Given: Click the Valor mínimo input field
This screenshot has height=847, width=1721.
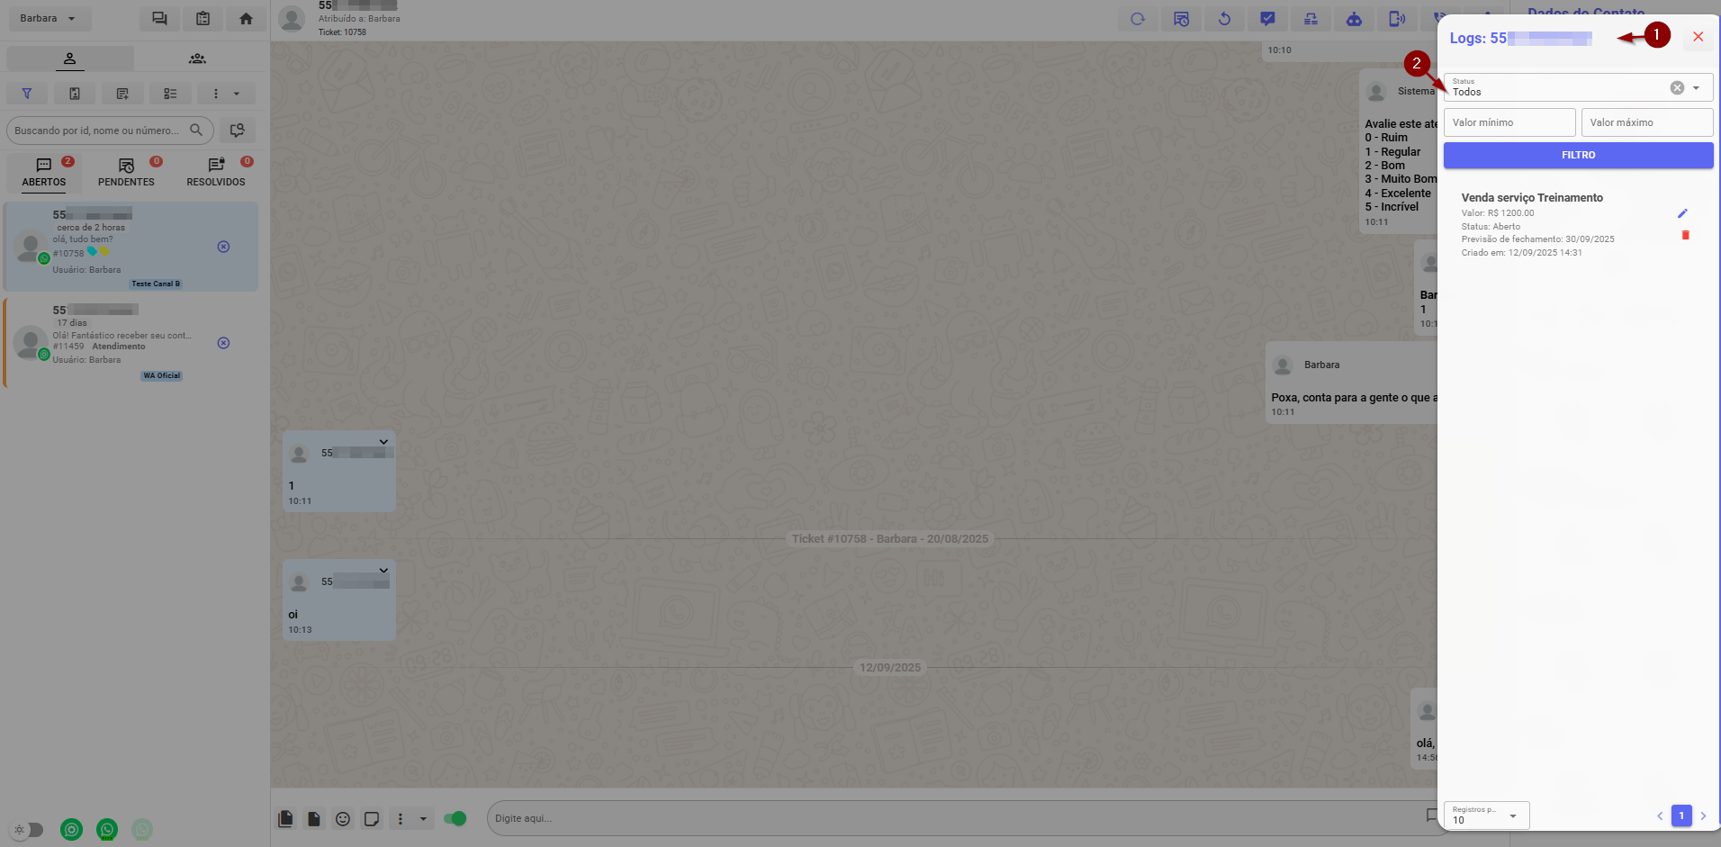Looking at the screenshot, I should (1509, 122).
